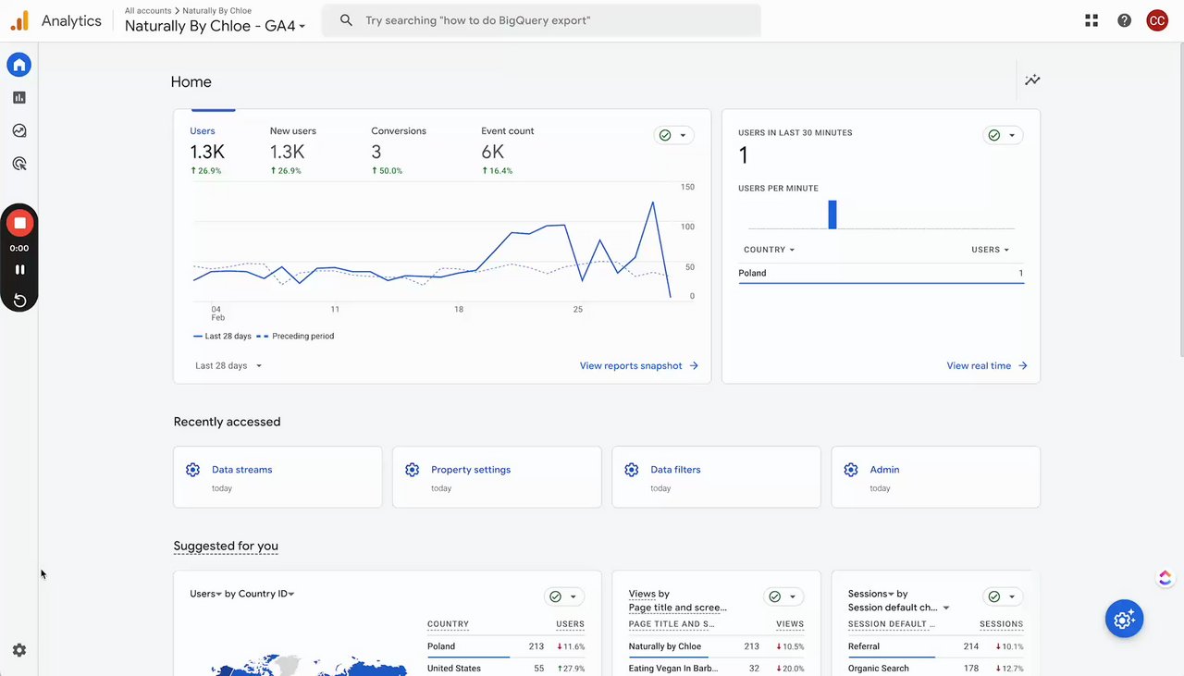1184x676 pixels.
Task: Open the Insights sparkline icon
Action: tap(1032, 80)
